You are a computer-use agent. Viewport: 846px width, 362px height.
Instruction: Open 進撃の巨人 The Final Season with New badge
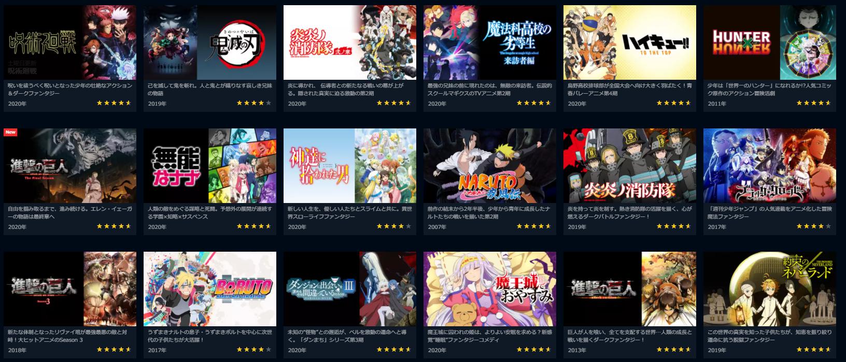[70, 166]
